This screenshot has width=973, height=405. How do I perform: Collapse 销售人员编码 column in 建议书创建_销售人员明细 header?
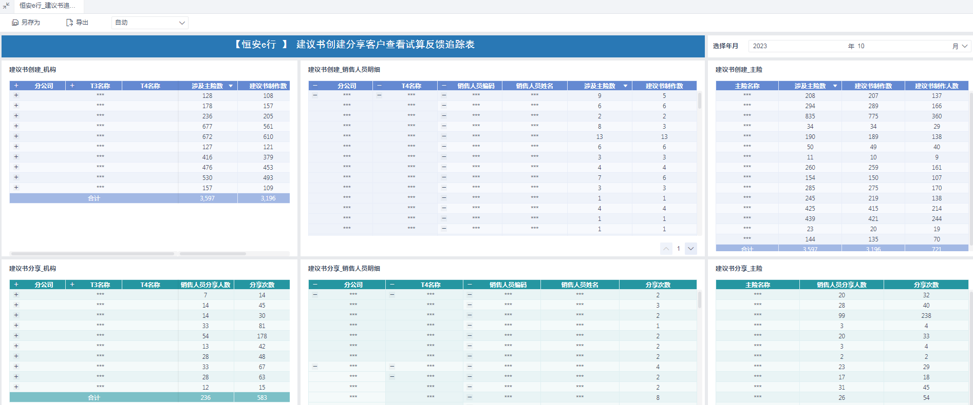444,86
